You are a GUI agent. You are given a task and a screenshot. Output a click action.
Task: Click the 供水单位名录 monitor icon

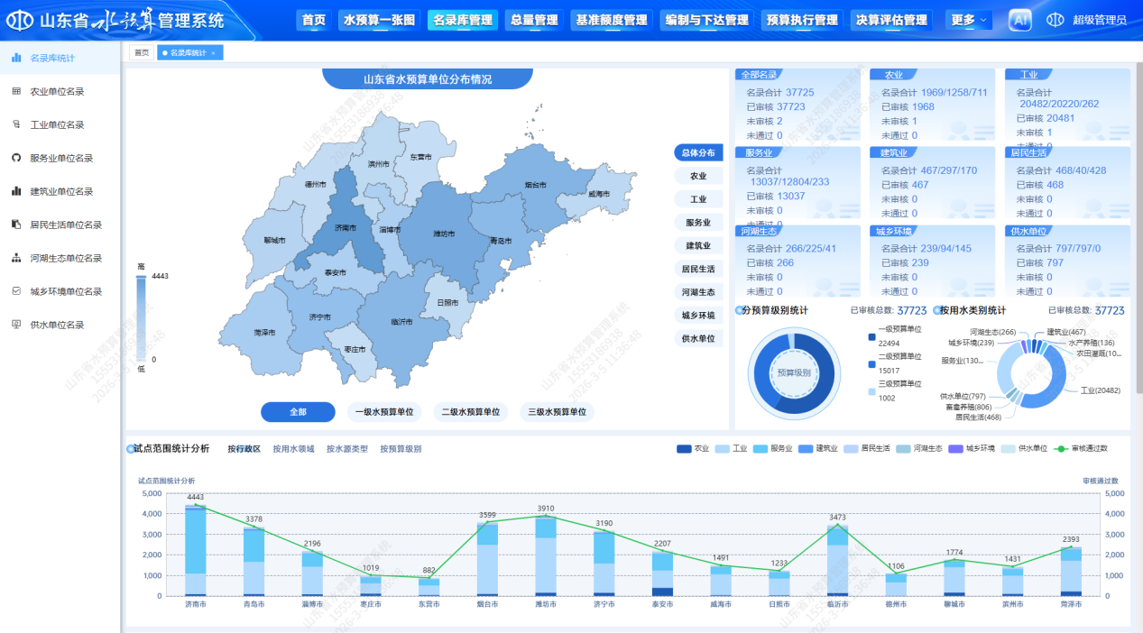[16, 325]
